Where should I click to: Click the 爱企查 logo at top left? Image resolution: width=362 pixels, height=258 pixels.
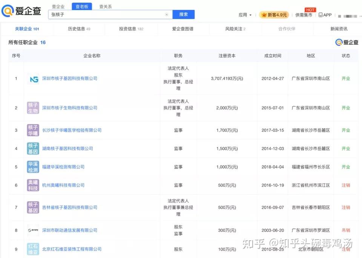click(x=21, y=11)
